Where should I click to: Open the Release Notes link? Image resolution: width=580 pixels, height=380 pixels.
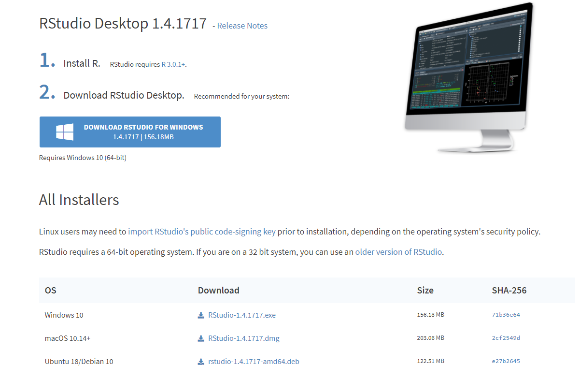(242, 26)
